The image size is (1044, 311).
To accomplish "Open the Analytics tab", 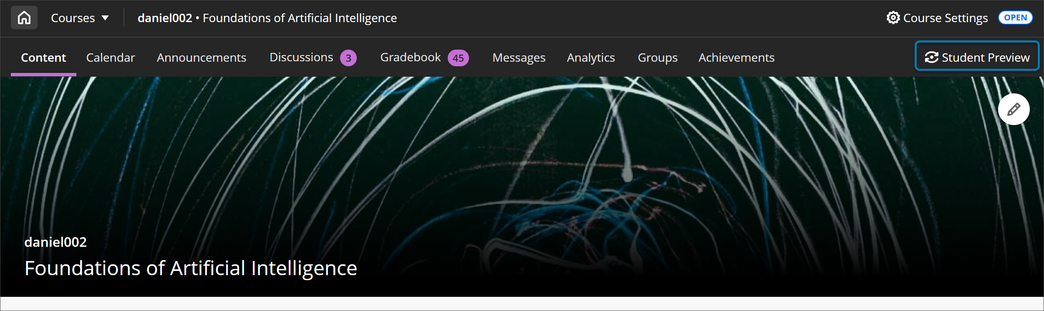I will click(590, 58).
